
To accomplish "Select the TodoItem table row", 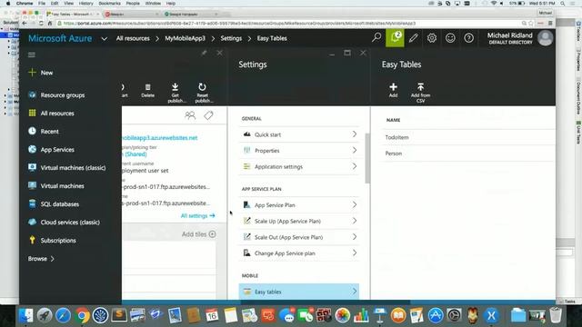I will (x=468, y=137).
